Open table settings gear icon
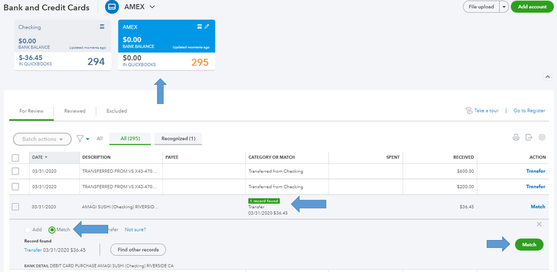 pos(542,137)
